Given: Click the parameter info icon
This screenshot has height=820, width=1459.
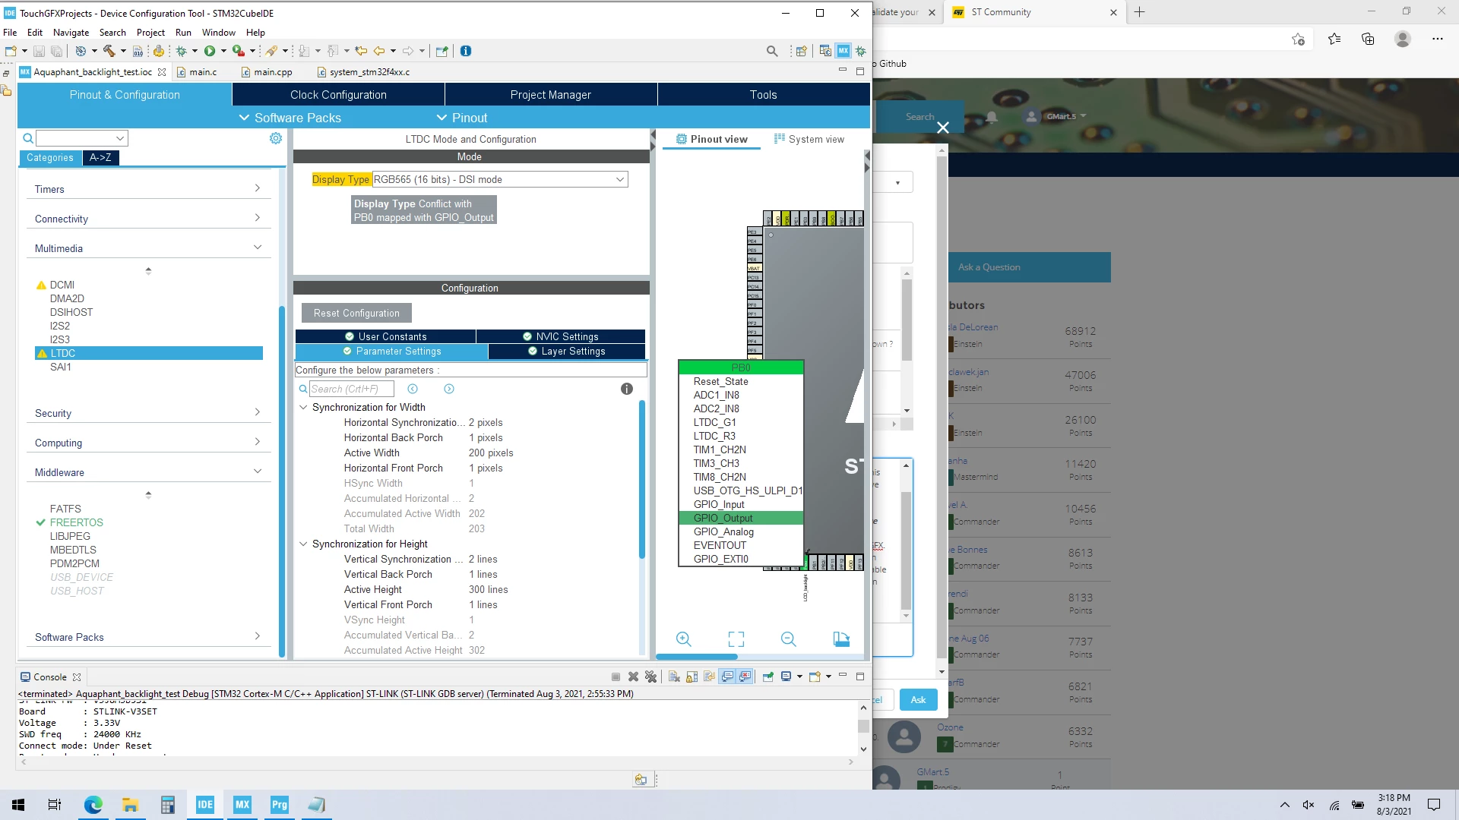Looking at the screenshot, I should 627,389.
